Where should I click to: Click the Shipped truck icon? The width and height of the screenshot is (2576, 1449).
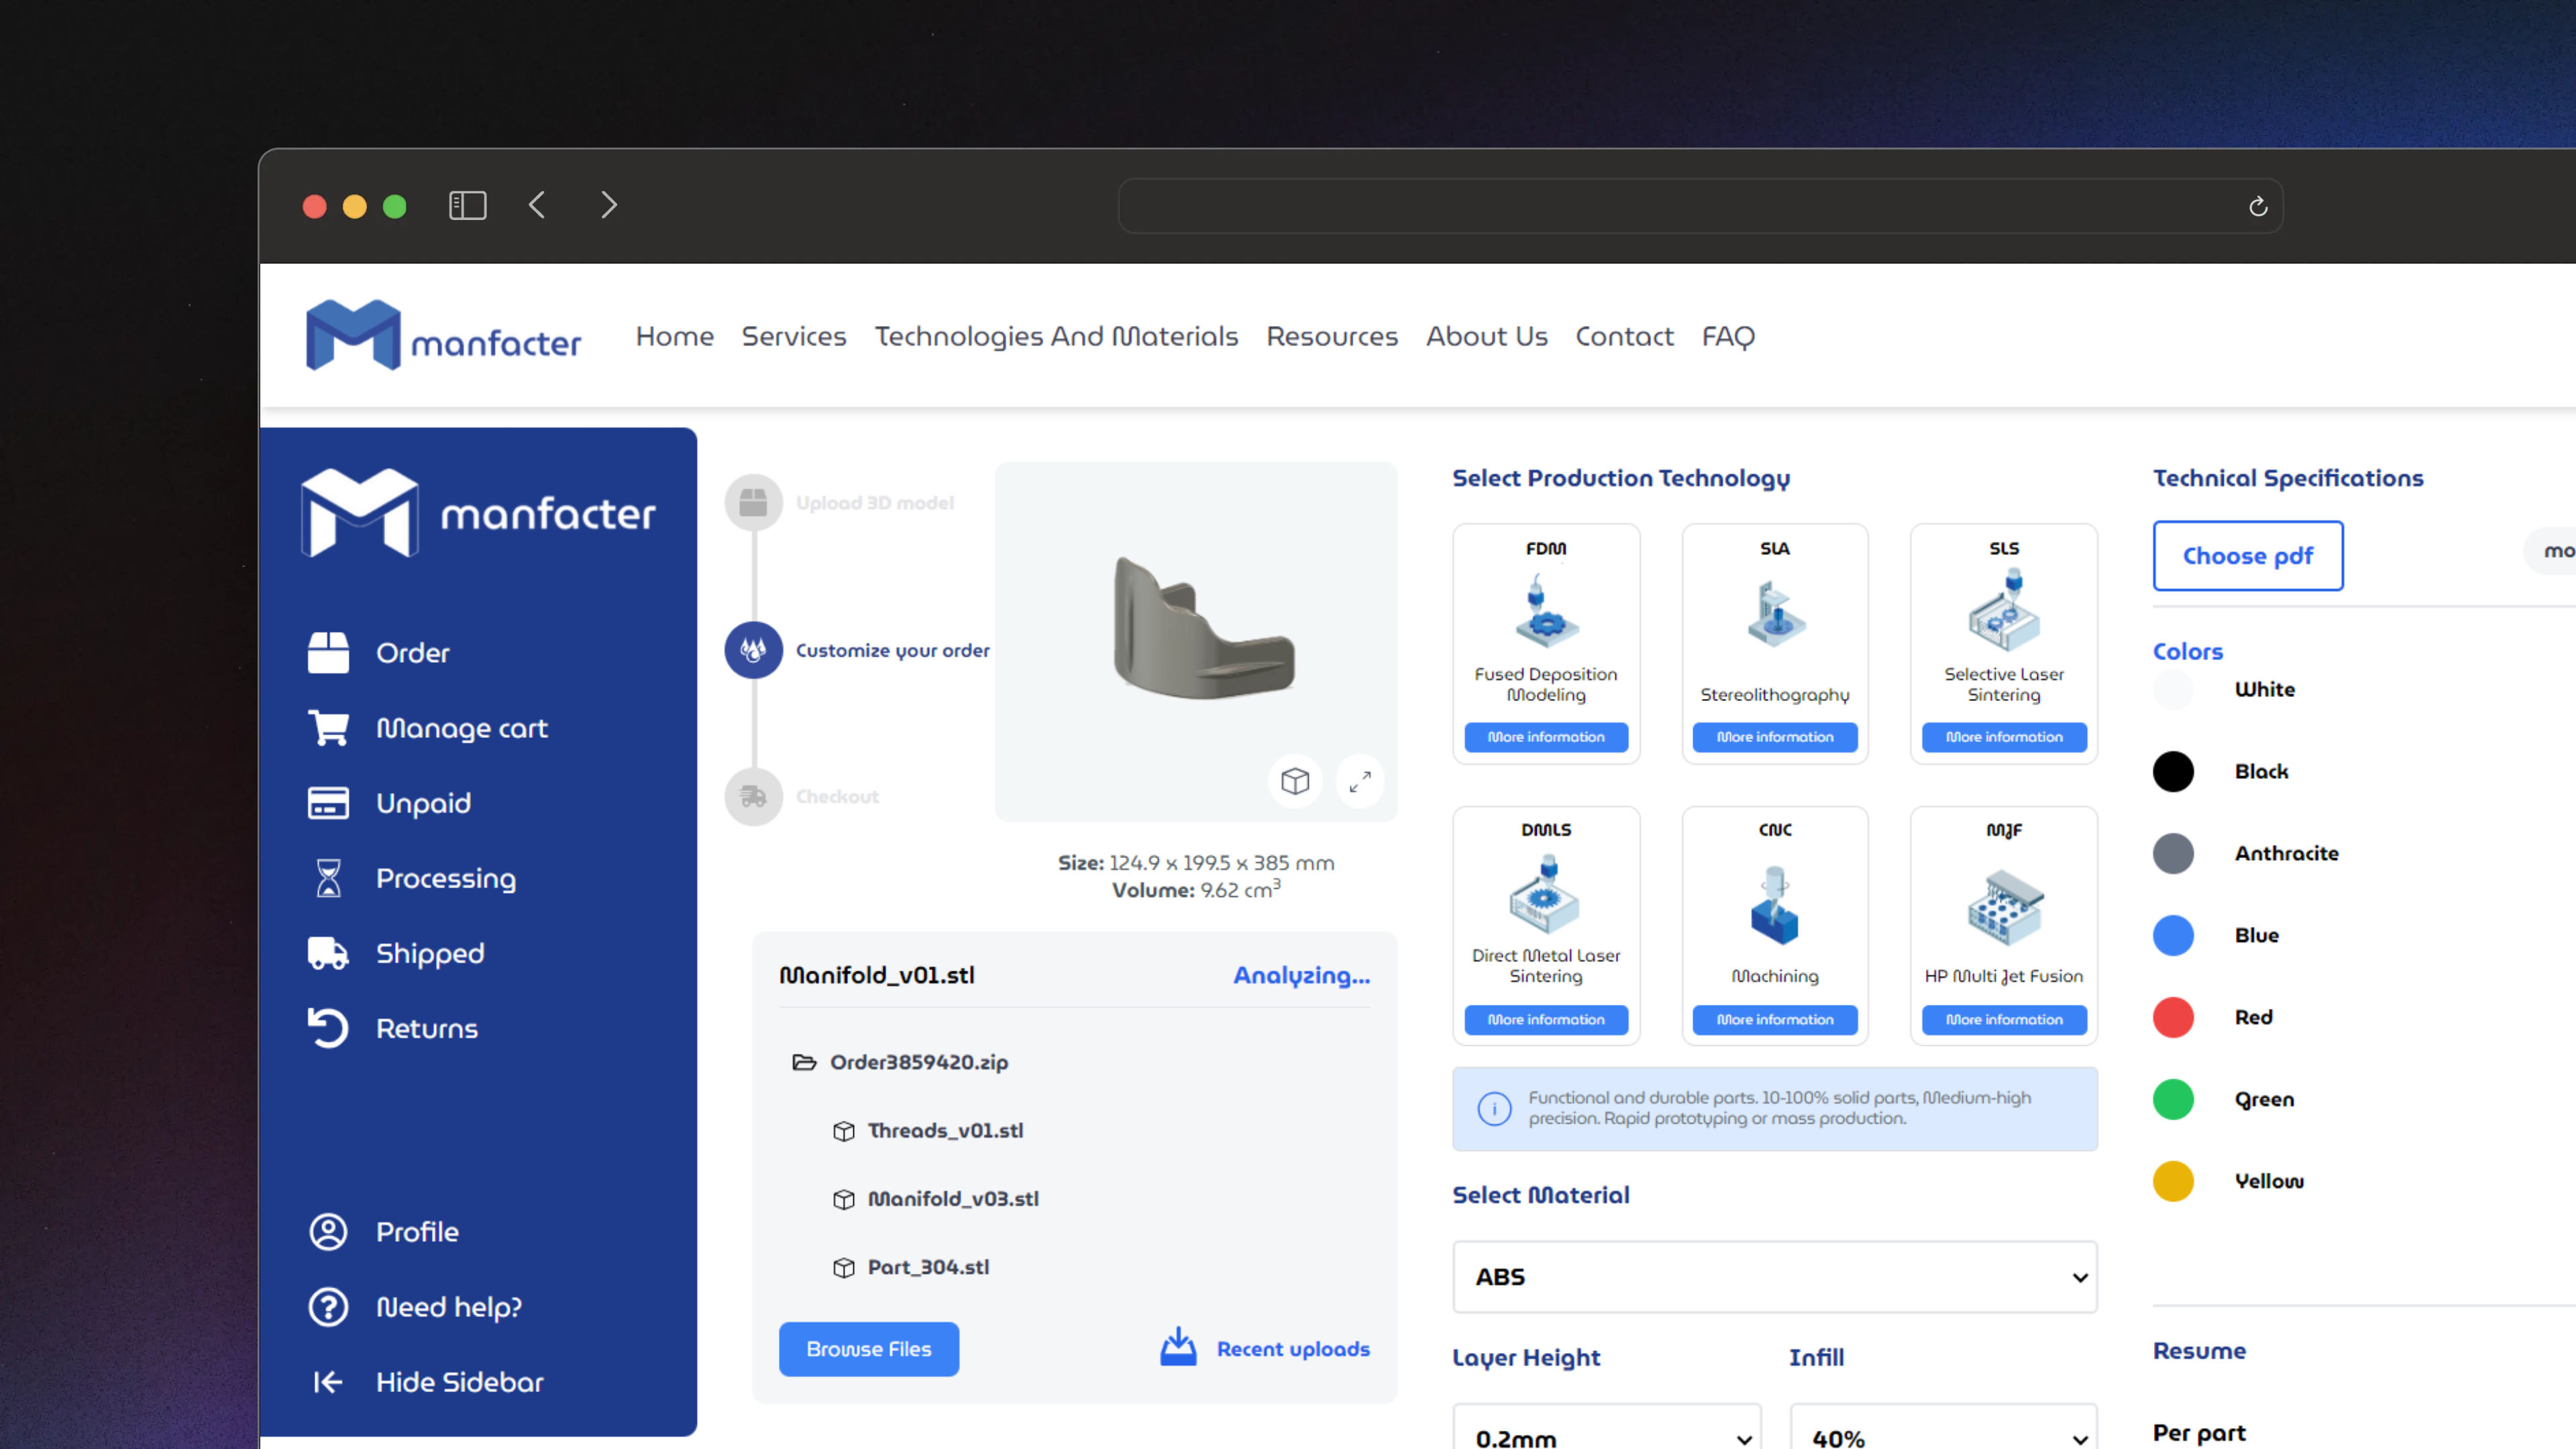click(x=328, y=953)
